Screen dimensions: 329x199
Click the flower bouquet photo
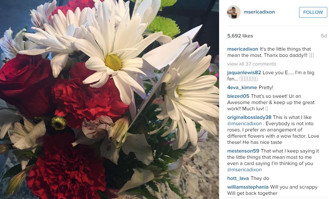110,99
